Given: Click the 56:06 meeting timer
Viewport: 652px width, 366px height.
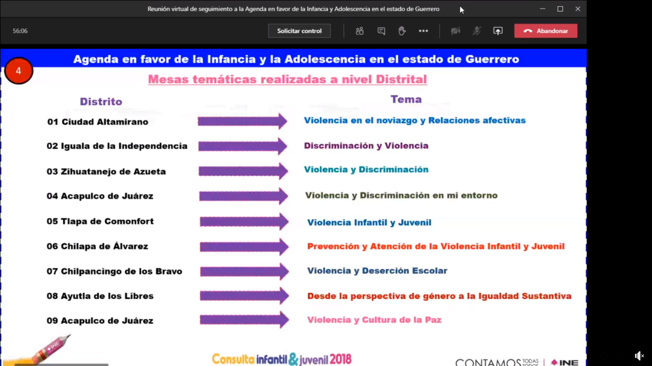Looking at the screenshot, I should (x=20, y=31).
